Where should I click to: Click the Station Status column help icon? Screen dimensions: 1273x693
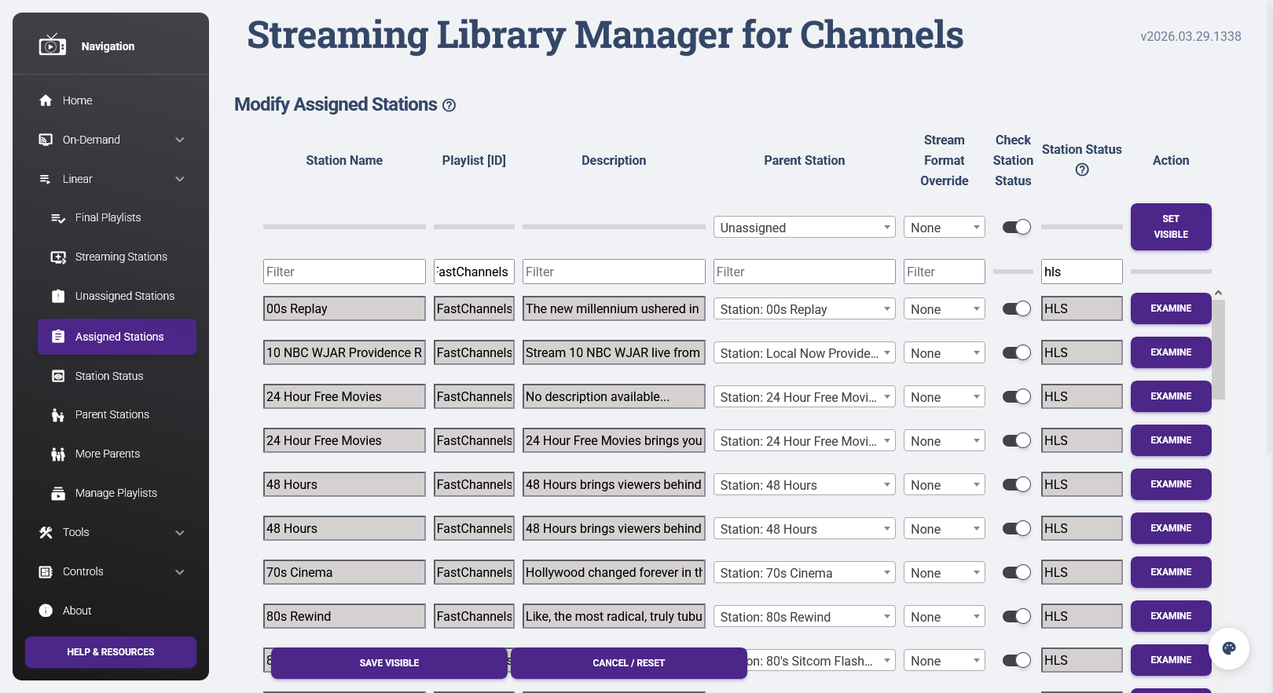pyautogui.click(x=1081, y=170)
